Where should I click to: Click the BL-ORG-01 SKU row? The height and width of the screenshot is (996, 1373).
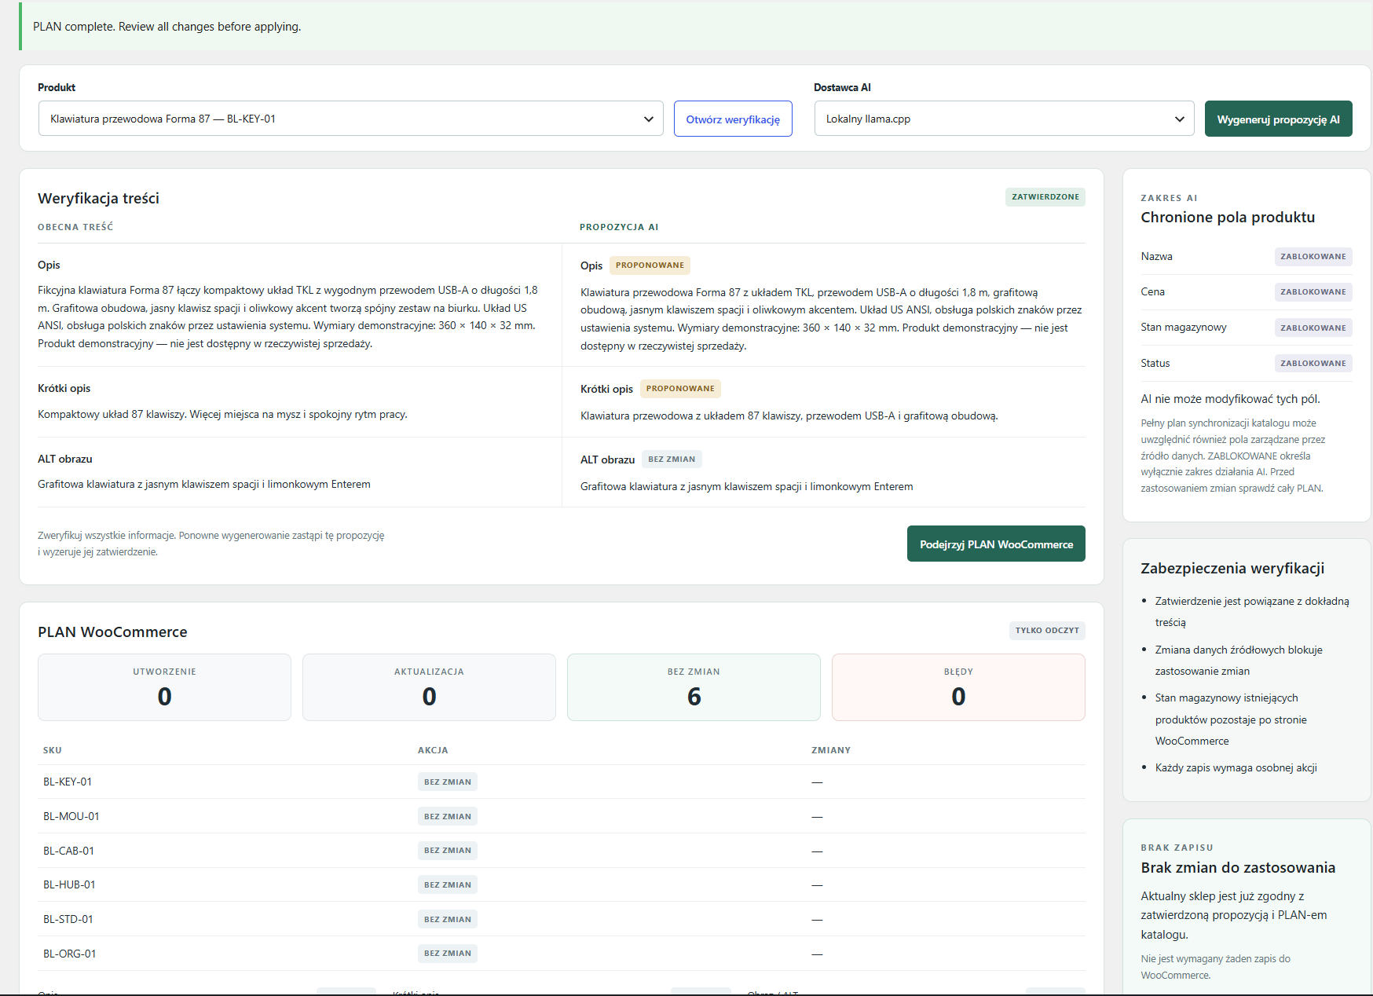[x=562, y=954]
